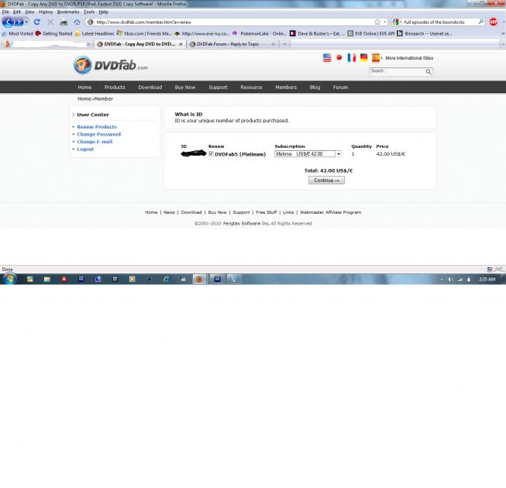Open EVE Online EVE API bookmark

[x=371, y=33]
